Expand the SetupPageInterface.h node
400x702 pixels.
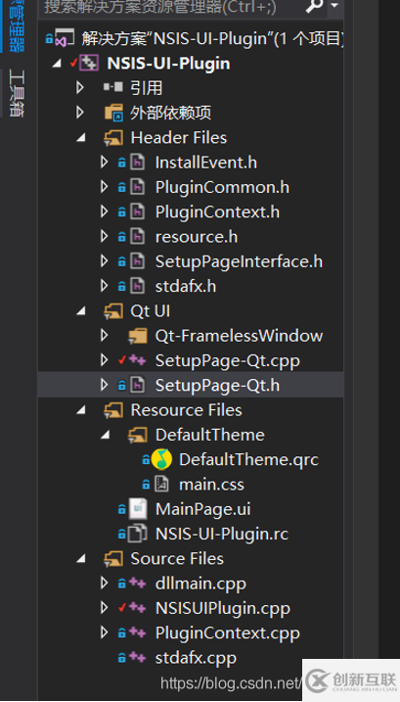point(105,261)
